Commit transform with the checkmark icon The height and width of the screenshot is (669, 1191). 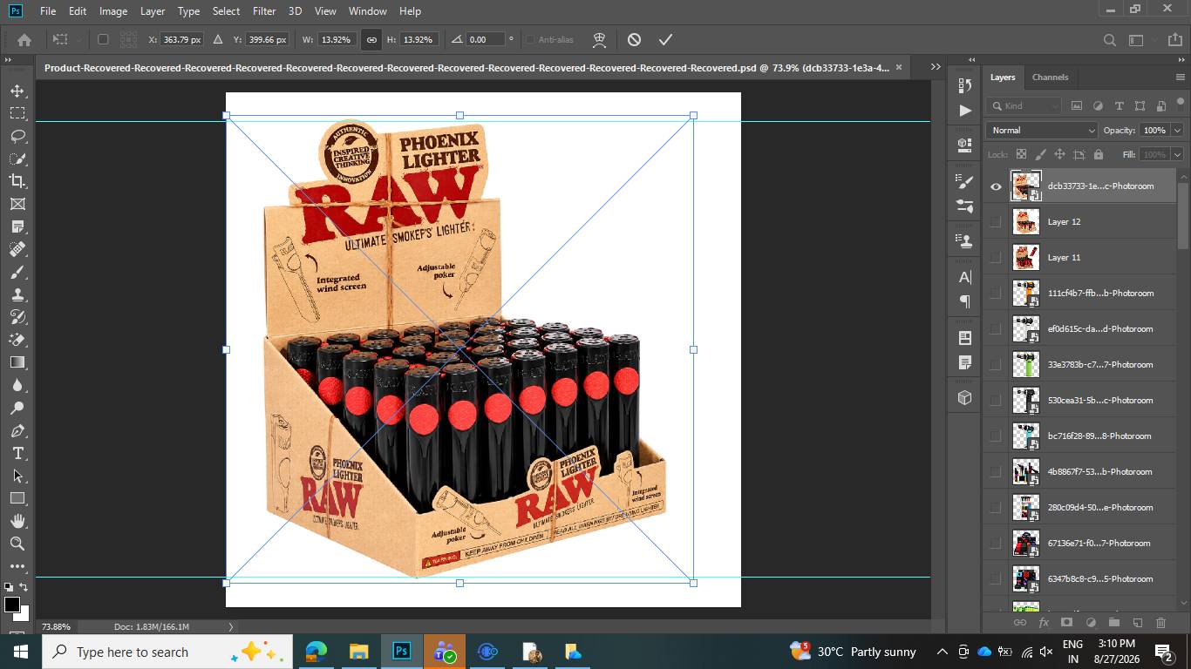pyautogui.click(x=665, y=39)
